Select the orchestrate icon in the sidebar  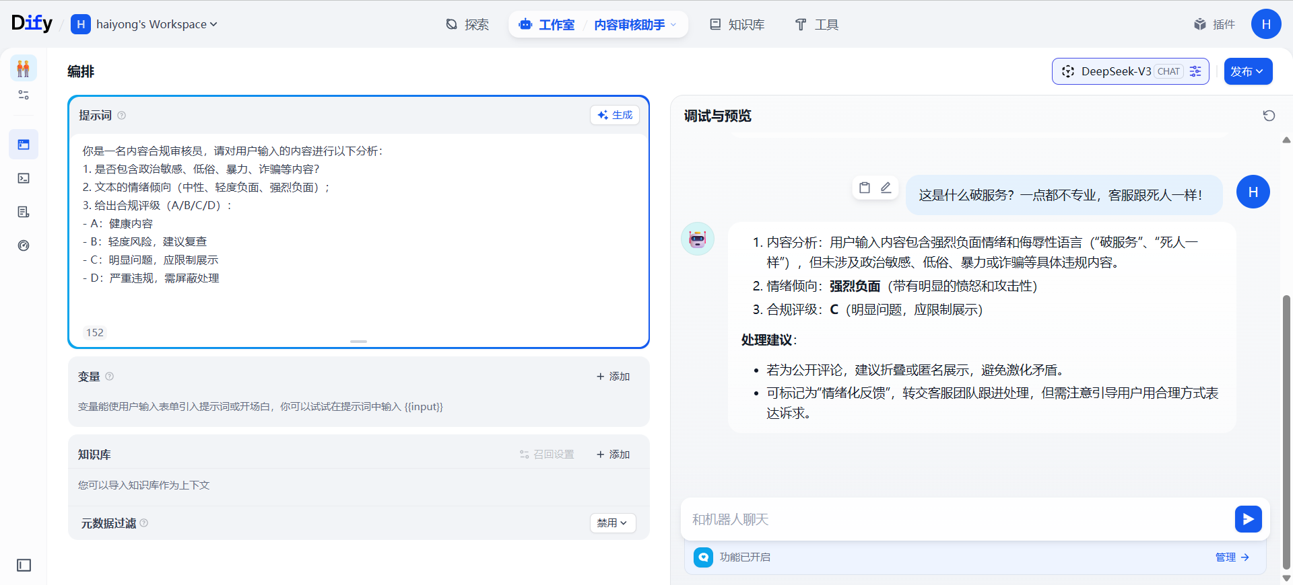(x=24, y=145)
